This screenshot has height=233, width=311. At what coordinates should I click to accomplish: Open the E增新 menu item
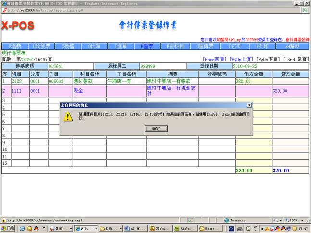pyautogui.click(x=15, y=47)
